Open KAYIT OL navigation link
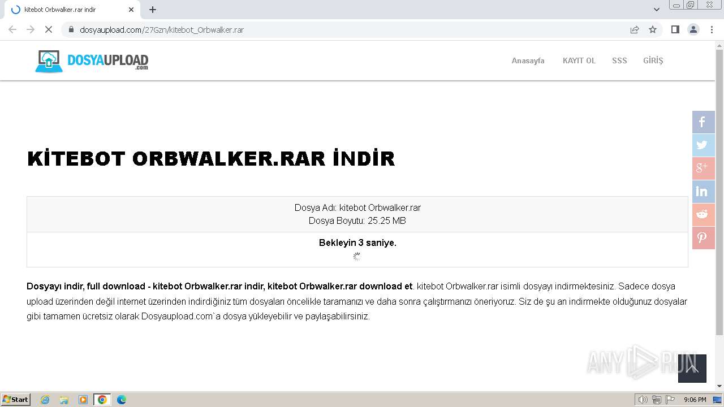The height and width of the screenshot is (407, 724). click(x=579, y=60)
